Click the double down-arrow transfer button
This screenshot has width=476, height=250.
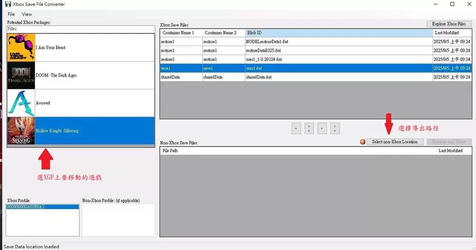335,128
